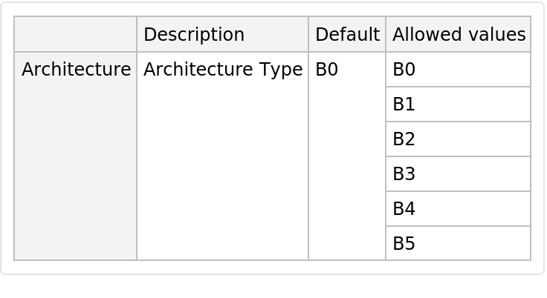Click blank space under the Architecture row label

pos(75,170)
